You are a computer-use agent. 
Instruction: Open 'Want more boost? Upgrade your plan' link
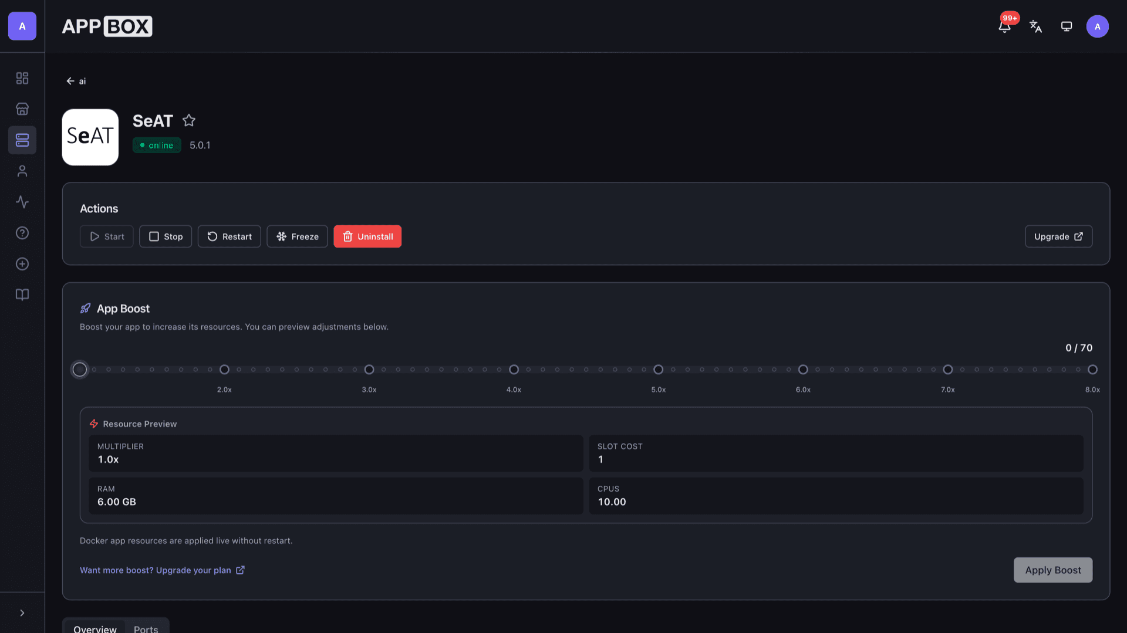click(162, 570)
